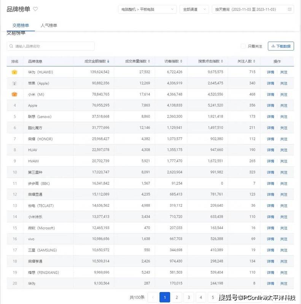This screenshot has width=301, height=304.
Task: Click brand name 小米 (MI)
Action: pos(36,94)
